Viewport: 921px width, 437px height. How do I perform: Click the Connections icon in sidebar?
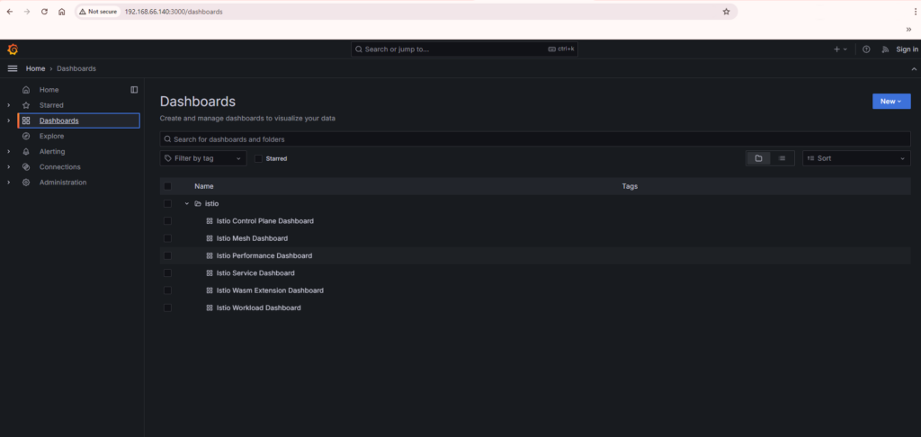pos(26,167)
